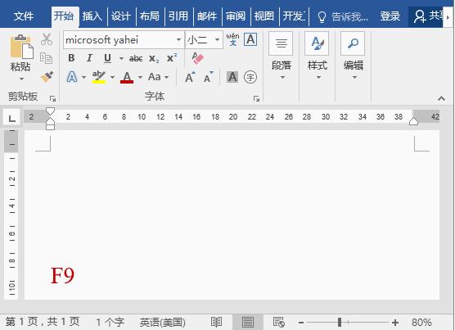Click the Phonetic Guide wén icon
This screenshot has height=330, width=455.
pos(232,39)
